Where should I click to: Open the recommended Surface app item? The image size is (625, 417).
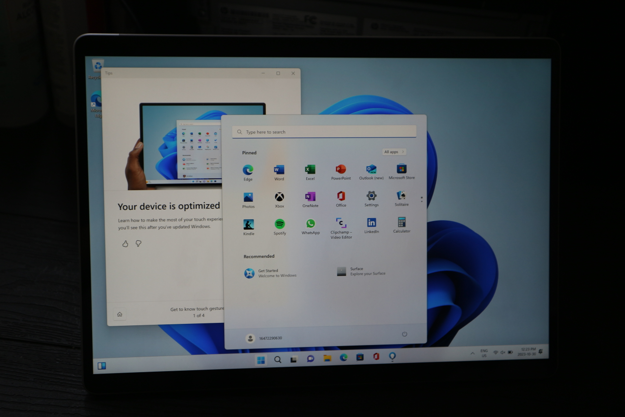click(x=362, y=271)
